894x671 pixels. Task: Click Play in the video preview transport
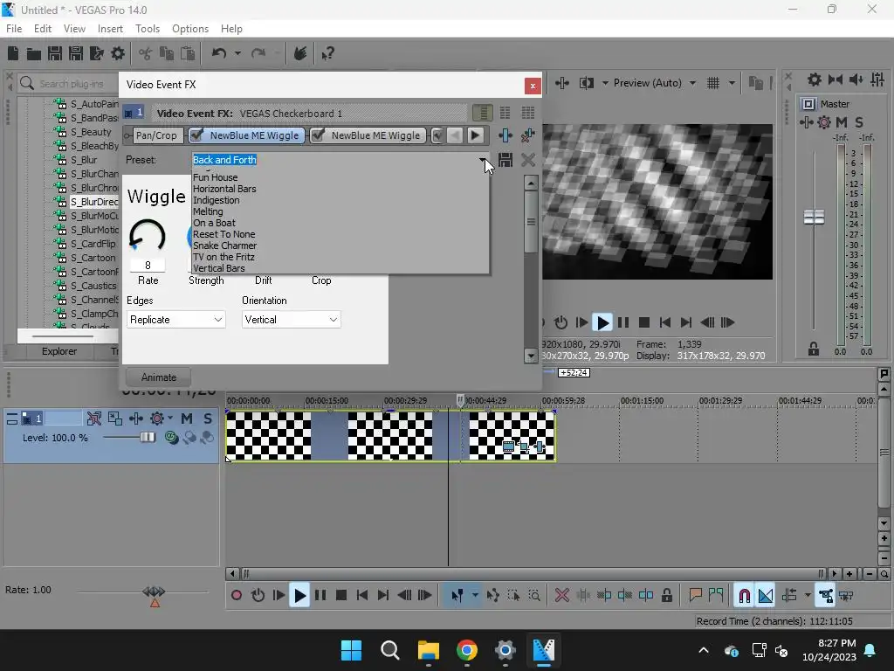602,323
